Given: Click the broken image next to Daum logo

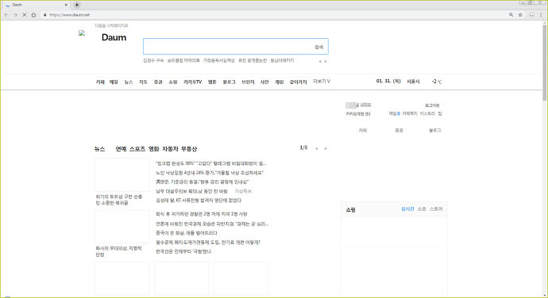Looking at the screenshot, I should tap(82, 33).
